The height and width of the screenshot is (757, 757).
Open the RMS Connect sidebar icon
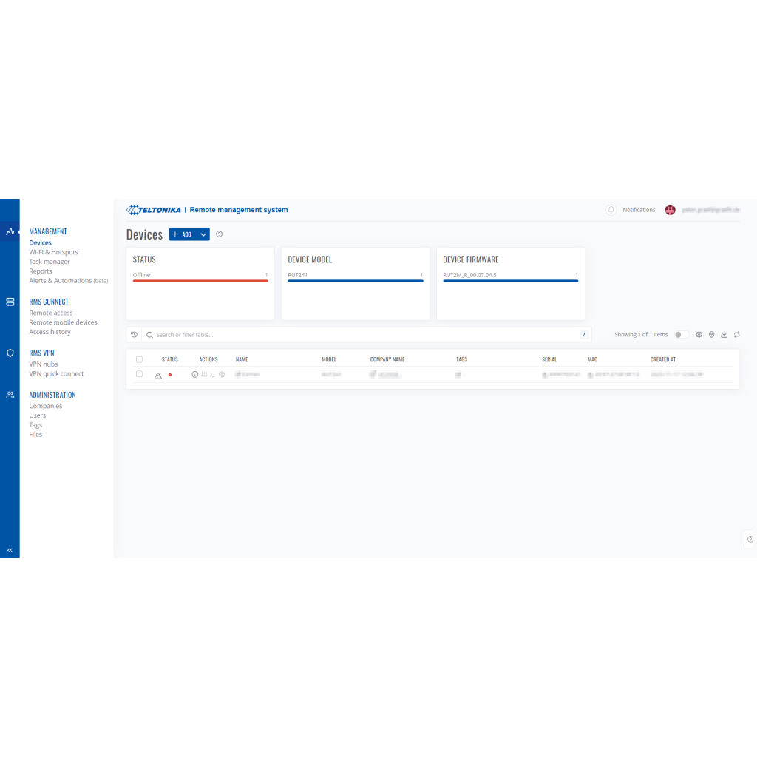10,302
